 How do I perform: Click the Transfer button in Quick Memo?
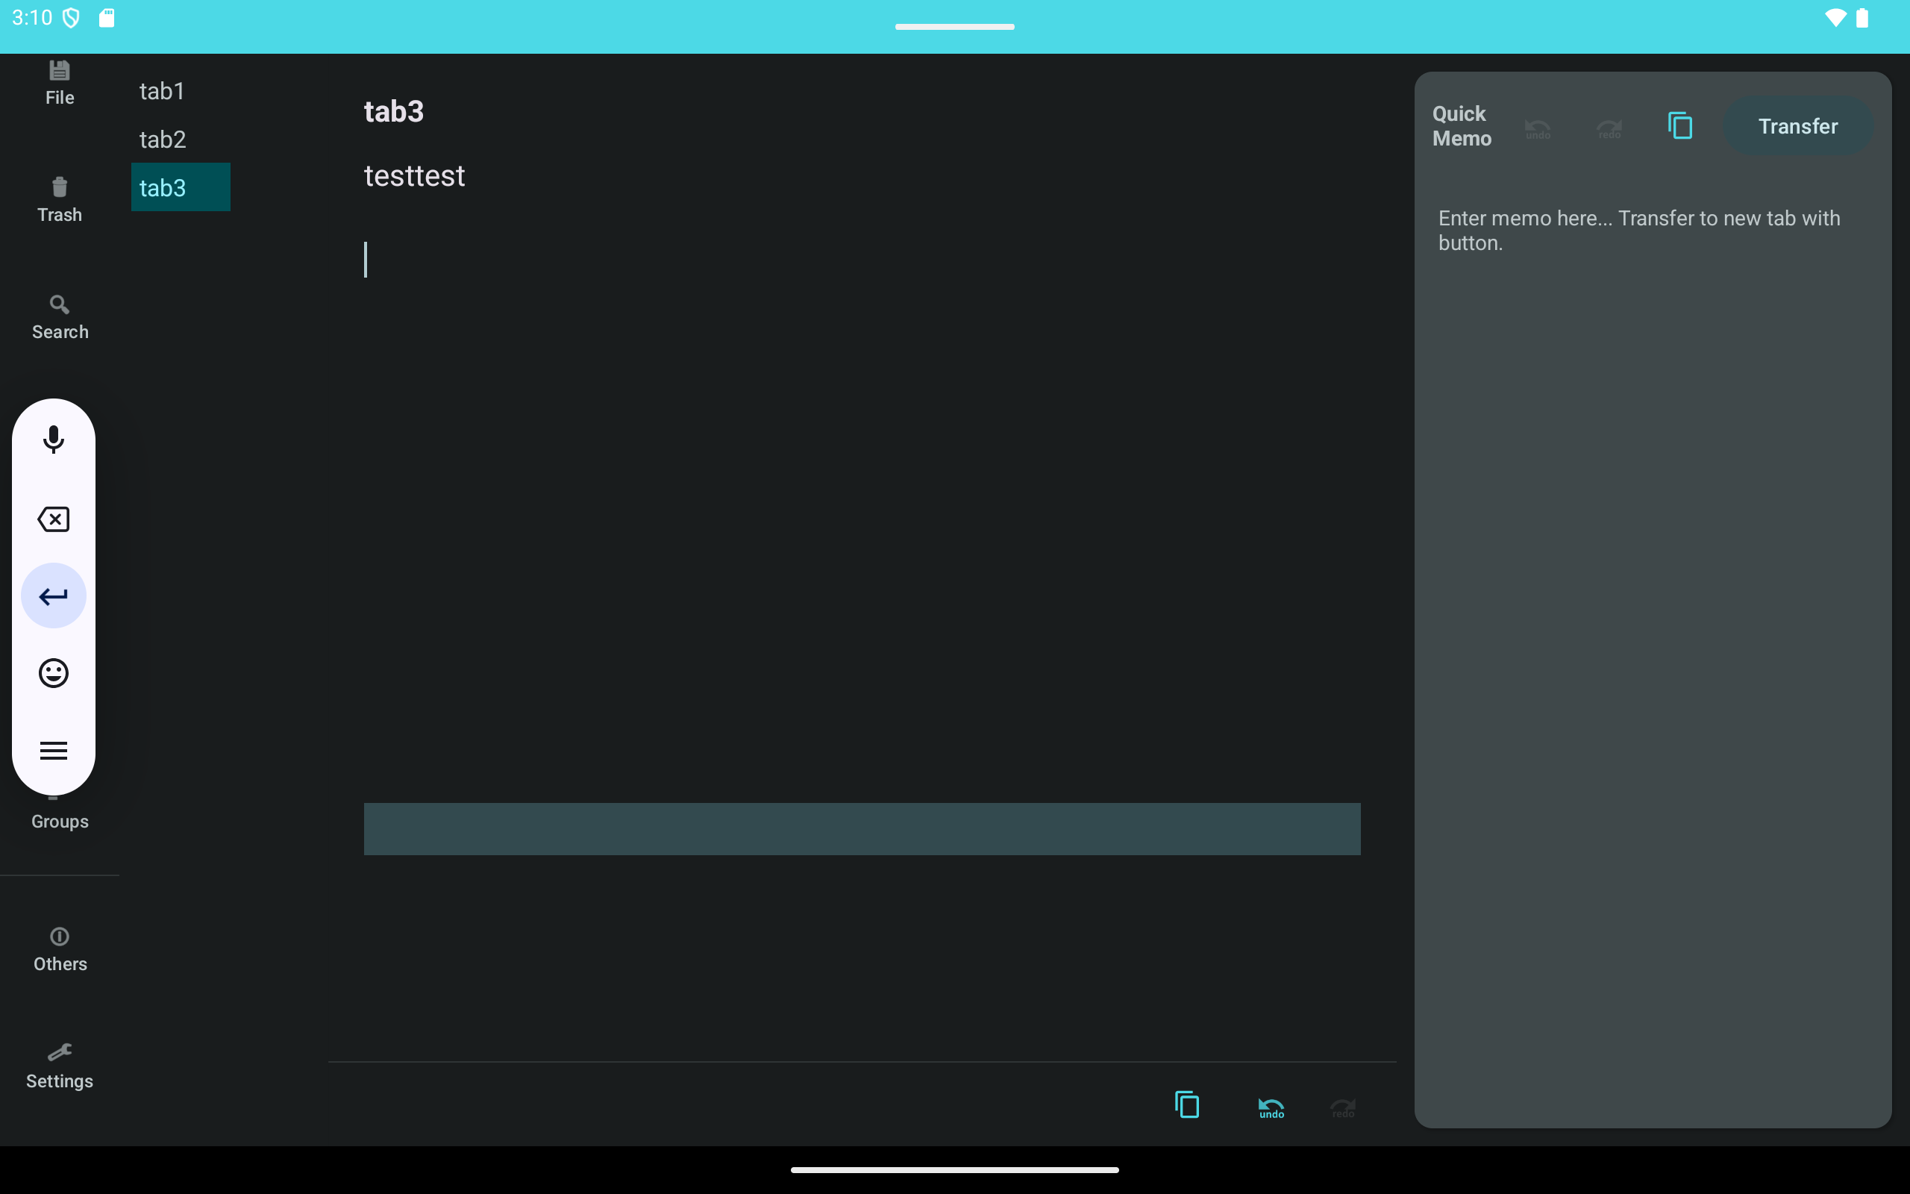tap(1798, 125)
